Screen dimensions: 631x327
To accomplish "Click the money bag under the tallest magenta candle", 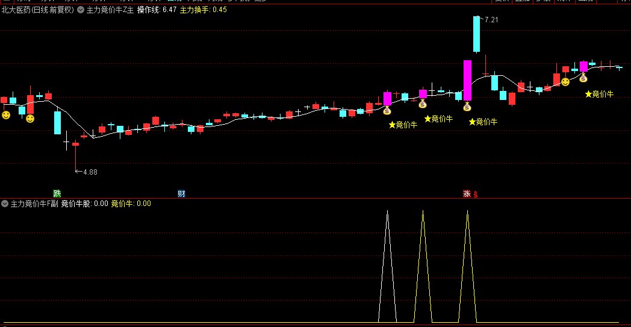I will pos(467,107).
